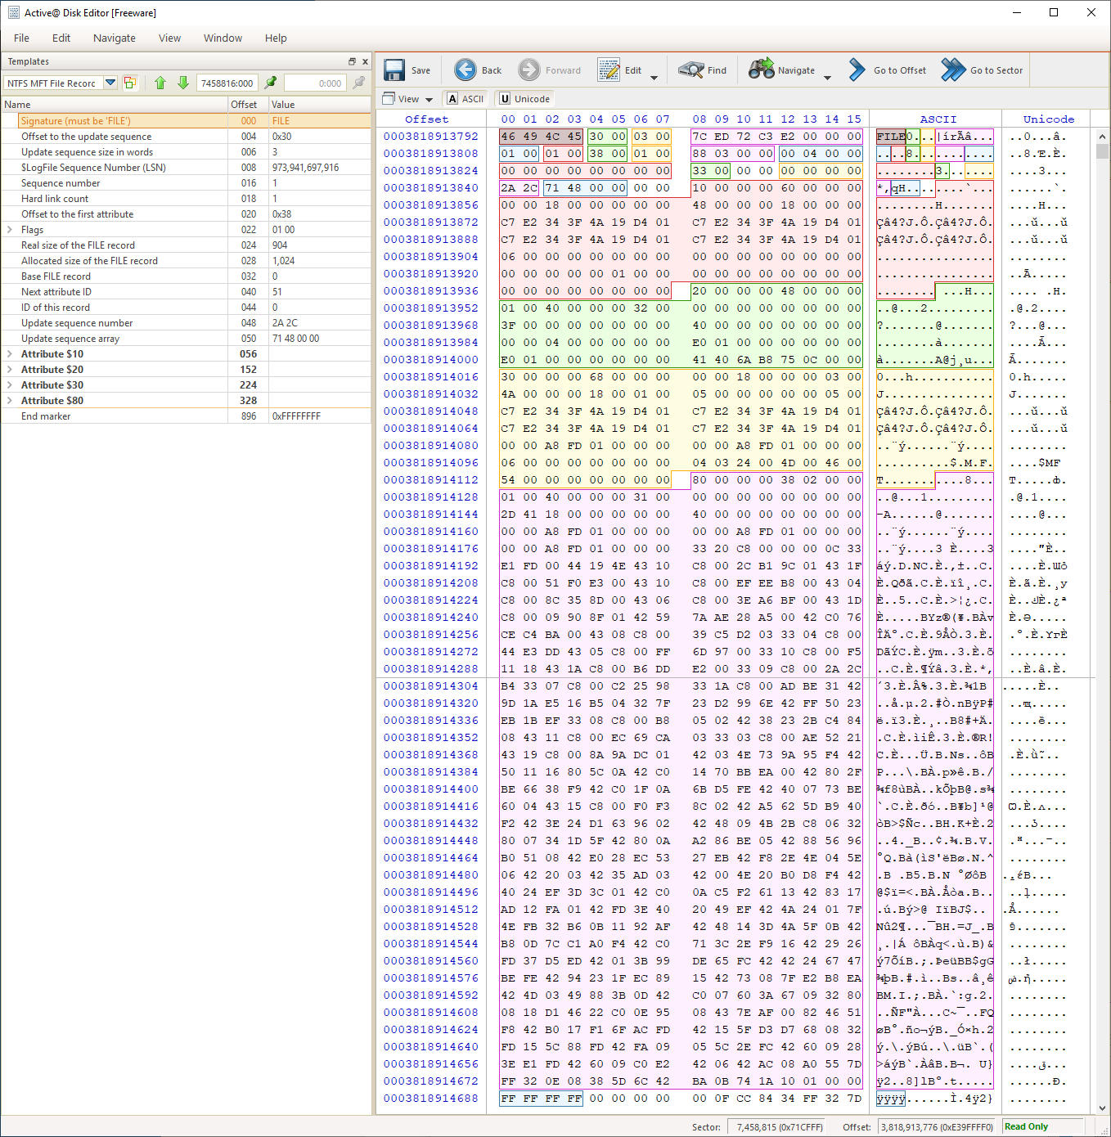The height and width of the screenshot is (1137, 1111).
Task: Click the Active@ Disk Editor title bar icon
Action: [13, 12]
